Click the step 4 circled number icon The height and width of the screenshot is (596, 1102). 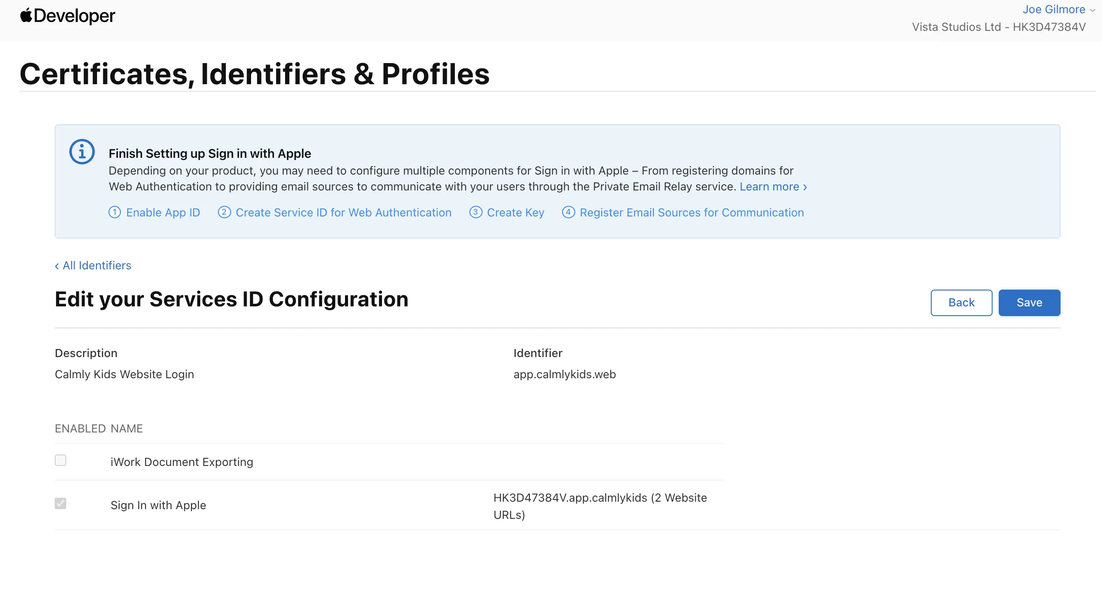(568, 212)
